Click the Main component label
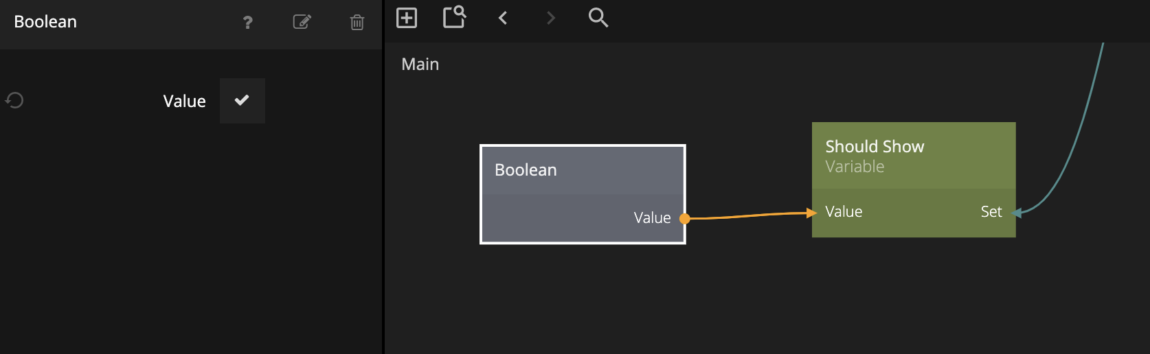 click(420, 64)
